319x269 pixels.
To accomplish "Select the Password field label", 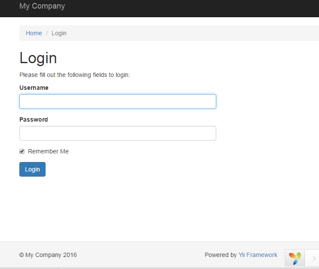I will click(34, 119).
